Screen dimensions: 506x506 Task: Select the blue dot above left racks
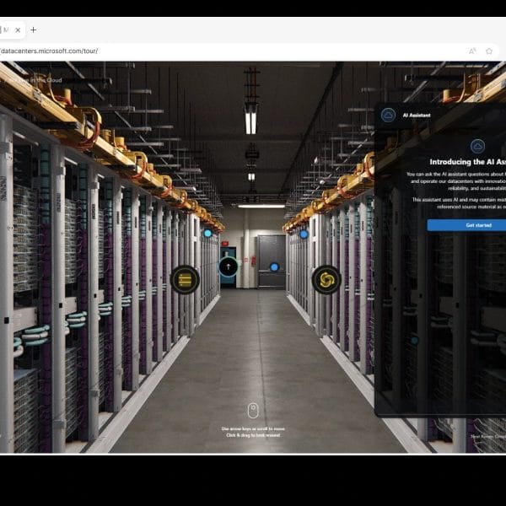(x=207, y=233)
